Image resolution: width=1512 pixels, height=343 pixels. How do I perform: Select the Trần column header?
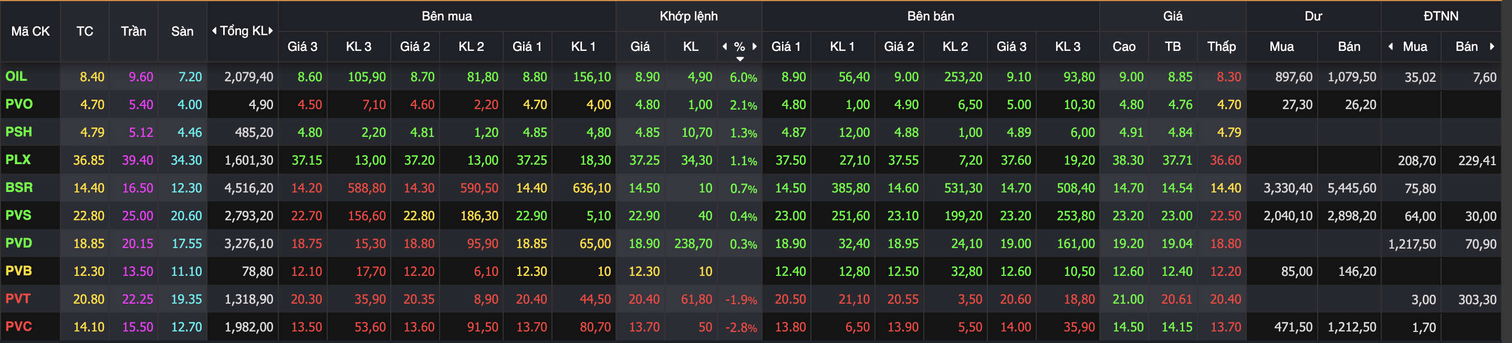pyautogui.click(x=133, y=31)
